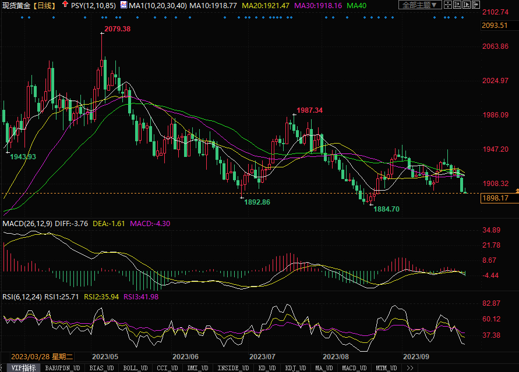Click the 日线 period selector label
519x372 pixels.
[45, 5]
